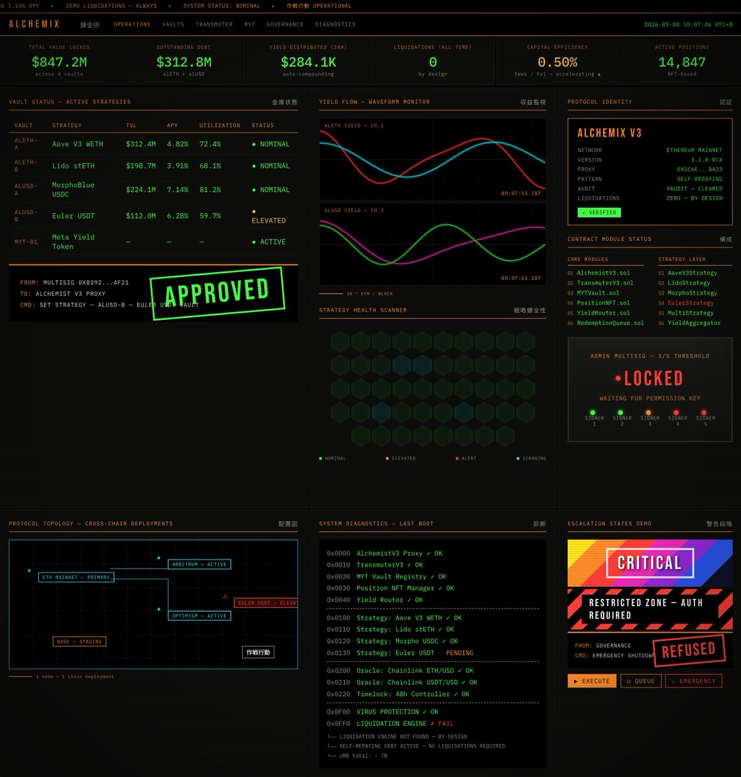
Task: Click the Signer 3 orange indicator
Action: coord(648,412)
